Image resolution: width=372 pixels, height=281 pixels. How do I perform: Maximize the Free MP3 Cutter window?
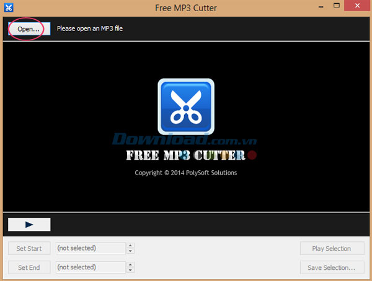[x=337, y=6]
